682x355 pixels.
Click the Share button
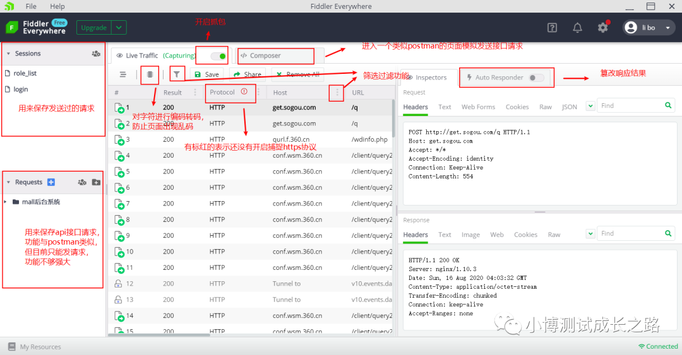(247, 74)
